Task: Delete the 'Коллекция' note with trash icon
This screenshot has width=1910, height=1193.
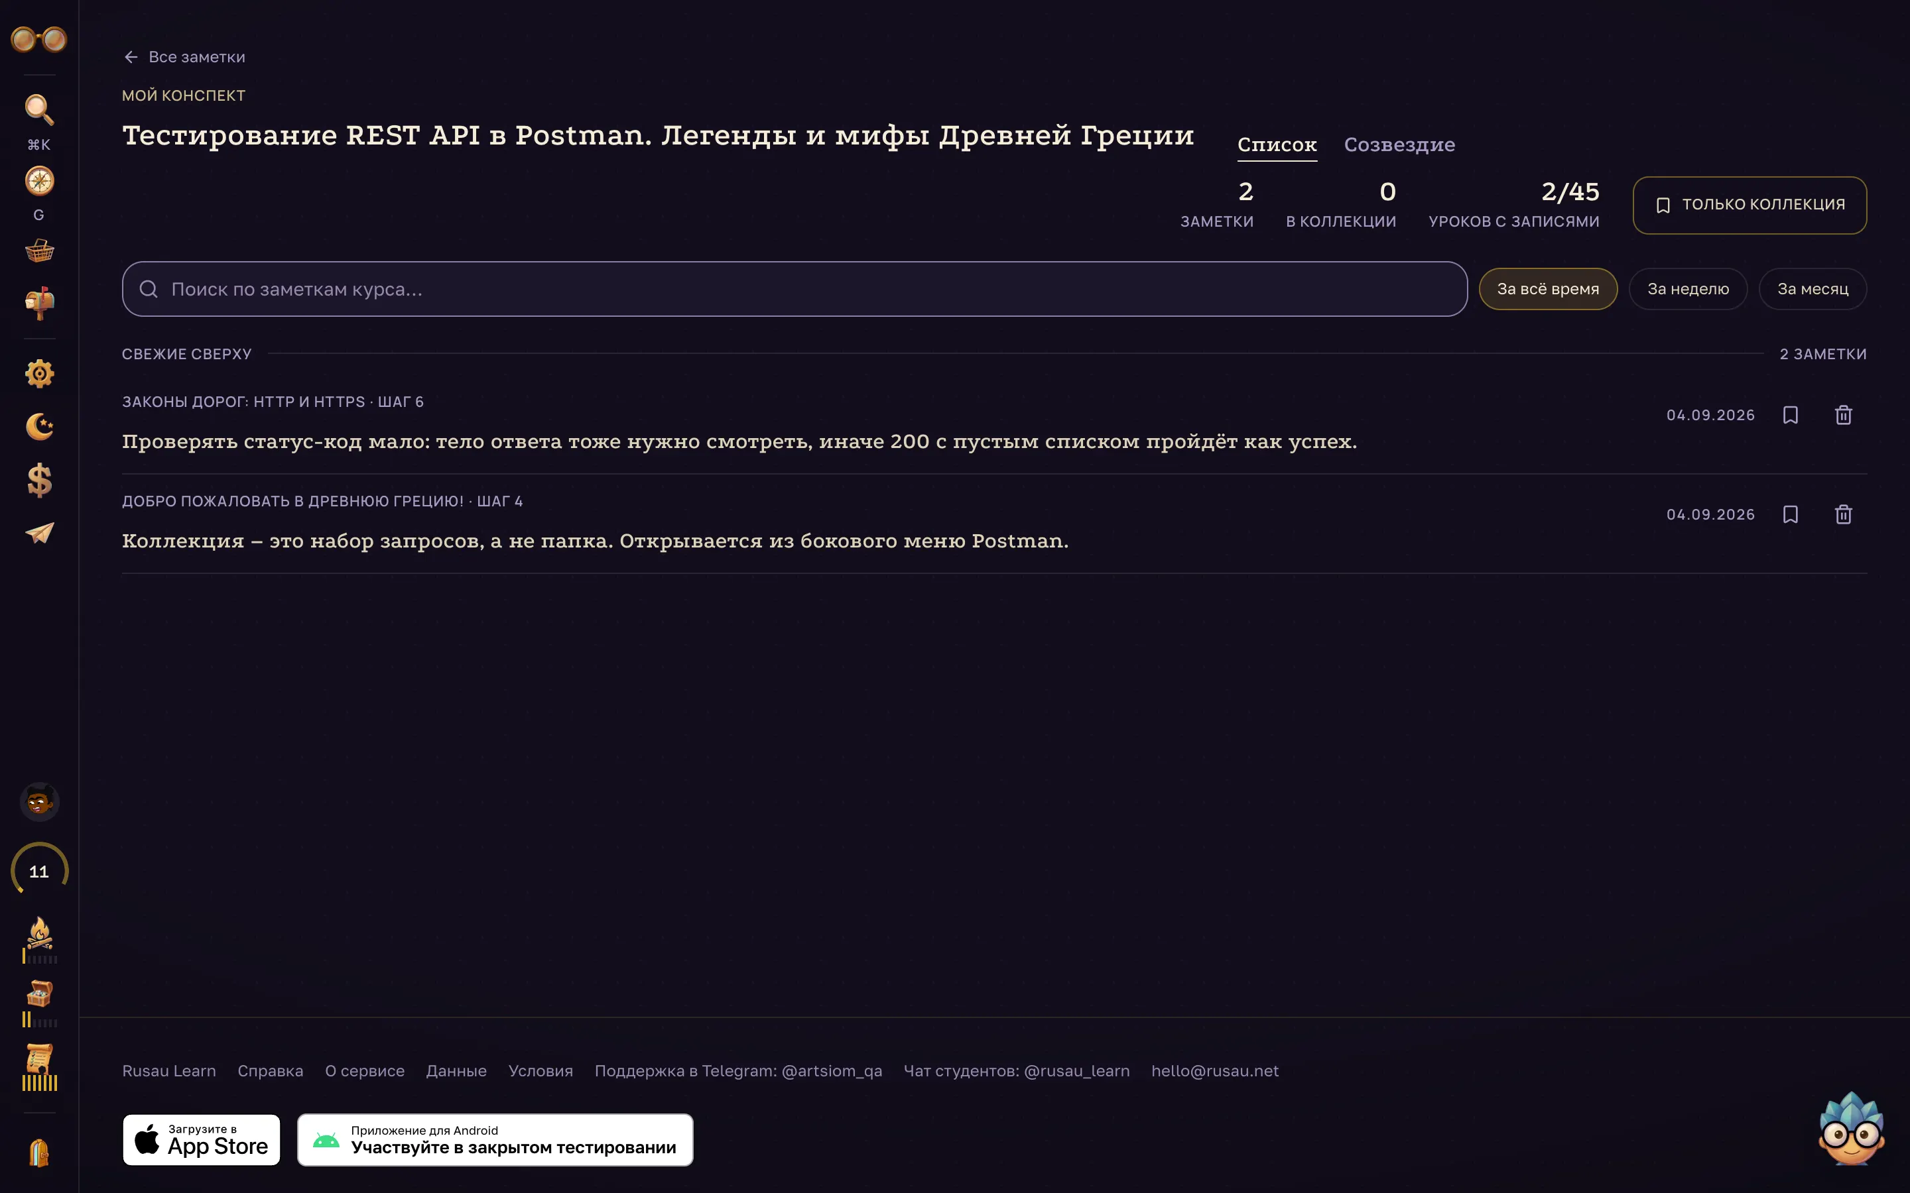Action: click(1843, 514)
